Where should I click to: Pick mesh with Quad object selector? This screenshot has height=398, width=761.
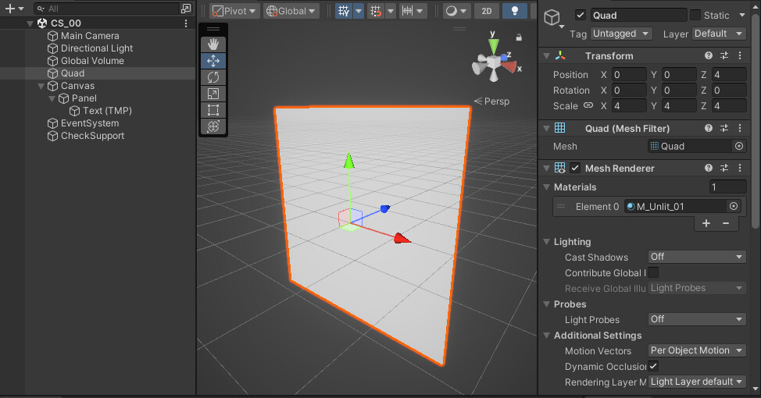tap(738, 146)
